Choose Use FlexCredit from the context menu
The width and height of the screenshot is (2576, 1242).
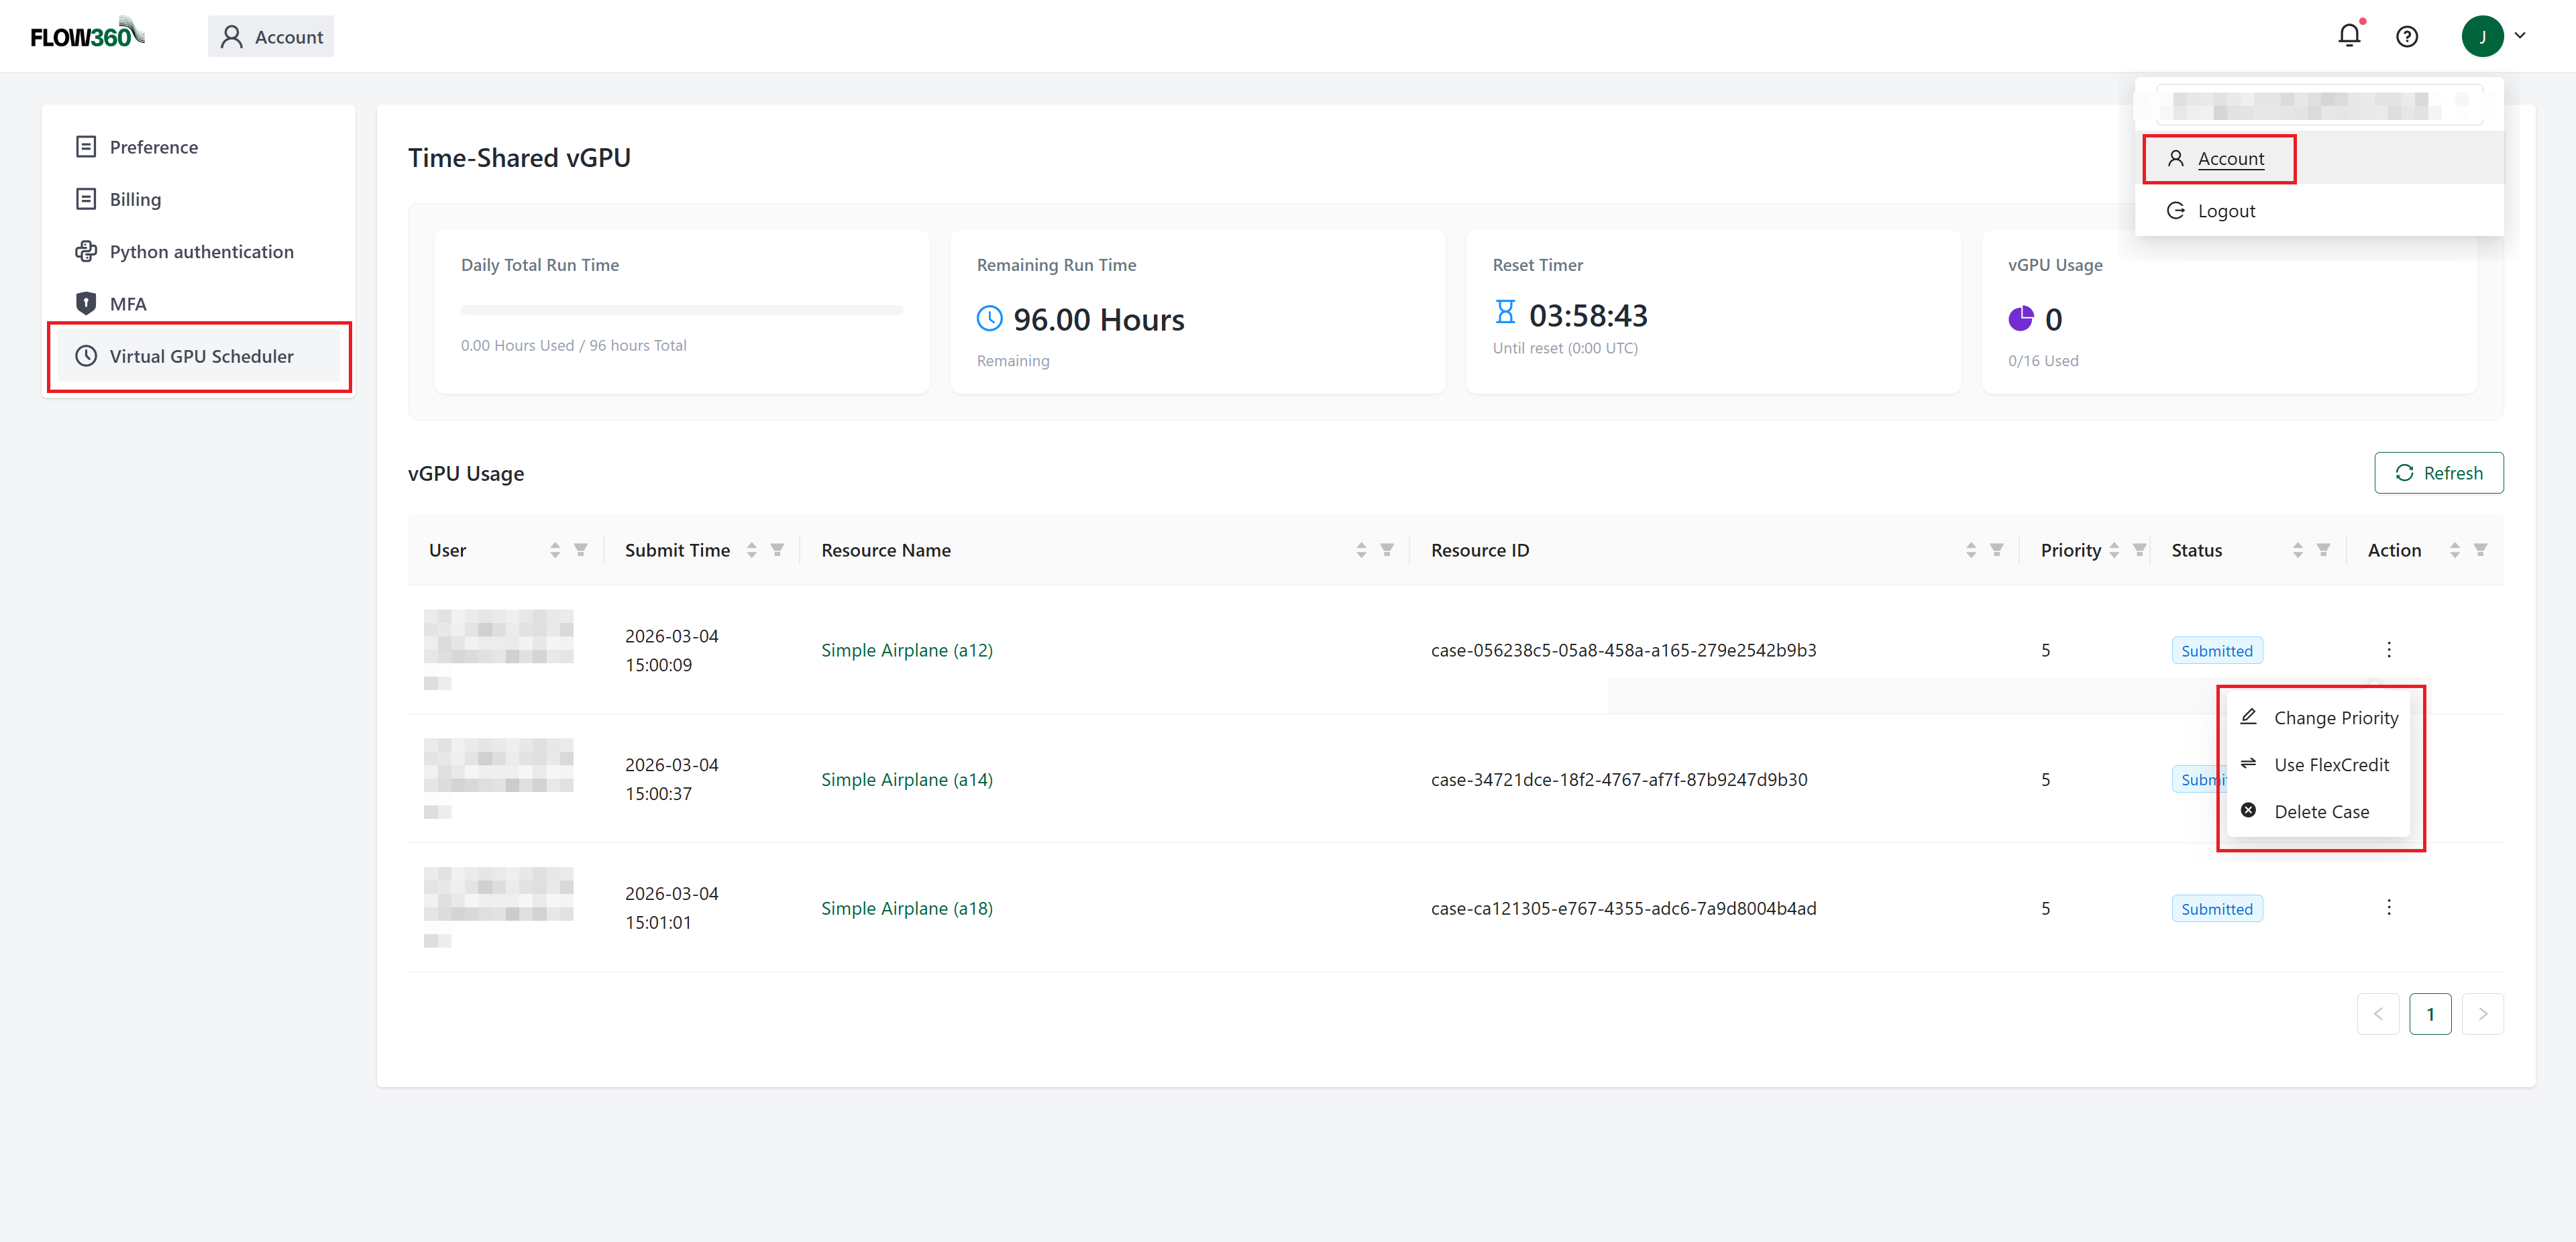(x=2331, y=764)
